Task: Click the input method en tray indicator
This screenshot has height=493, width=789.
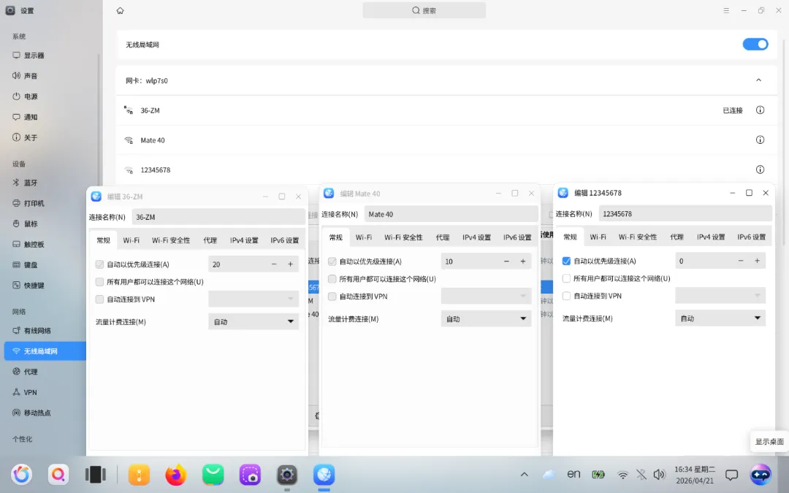Action: tap(573, 474)
